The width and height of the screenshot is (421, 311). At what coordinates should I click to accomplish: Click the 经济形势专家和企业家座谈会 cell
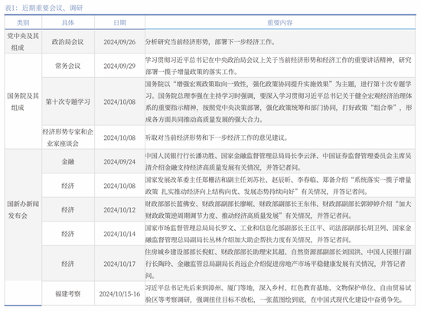pos(68,138)
